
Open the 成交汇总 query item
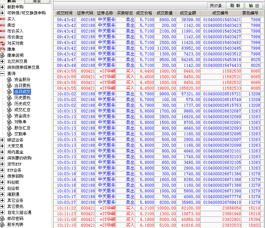[22, 110]
